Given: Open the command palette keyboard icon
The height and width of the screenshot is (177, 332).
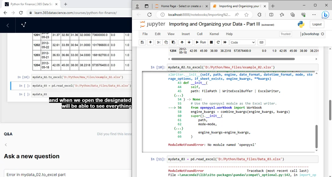Looking at the screenshot, I should (x=261, y=42).
